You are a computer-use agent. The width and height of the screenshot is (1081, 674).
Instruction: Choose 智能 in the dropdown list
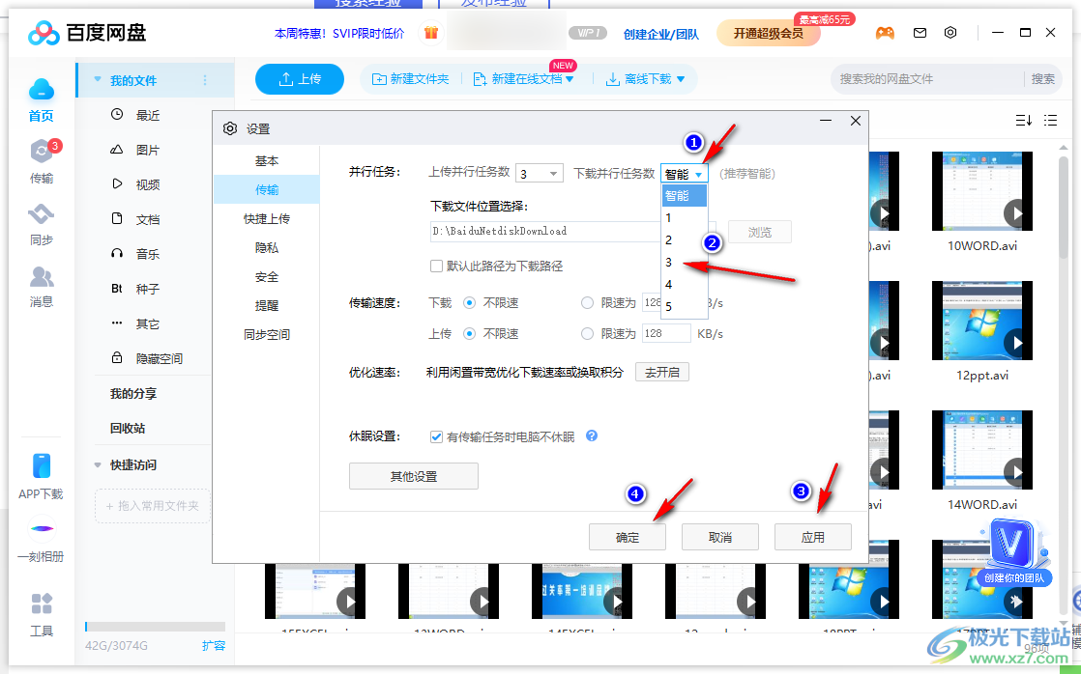685,195
